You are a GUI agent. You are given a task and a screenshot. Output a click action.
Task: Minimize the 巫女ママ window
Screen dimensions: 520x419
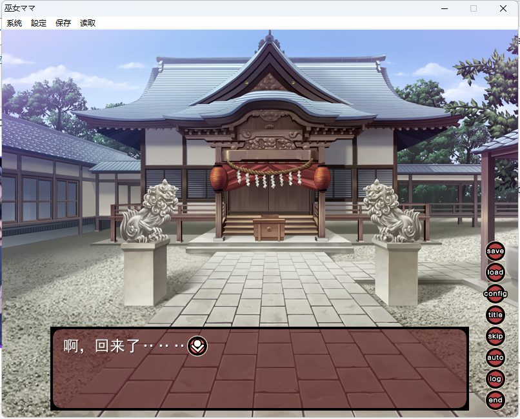(x=445, y=8)
